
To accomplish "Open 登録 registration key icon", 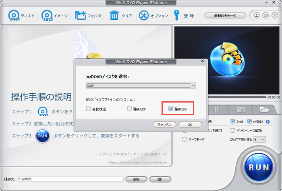I will [x=184, y=15].
